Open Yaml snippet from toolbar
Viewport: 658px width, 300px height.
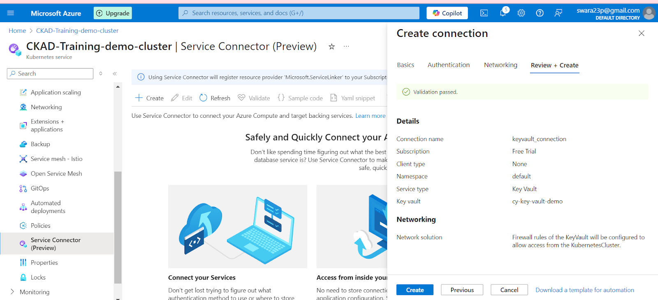pyautogui.click(x=352, y=98)
